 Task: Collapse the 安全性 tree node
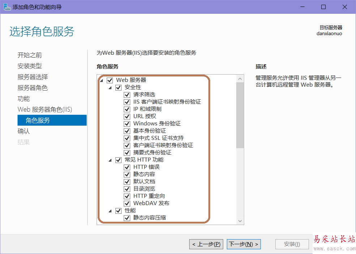point(110,88)
